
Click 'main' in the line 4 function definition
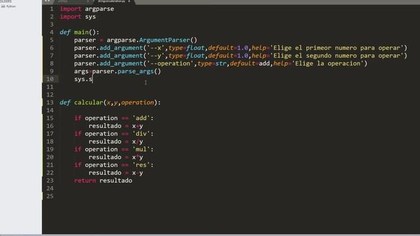coord(81,32)
